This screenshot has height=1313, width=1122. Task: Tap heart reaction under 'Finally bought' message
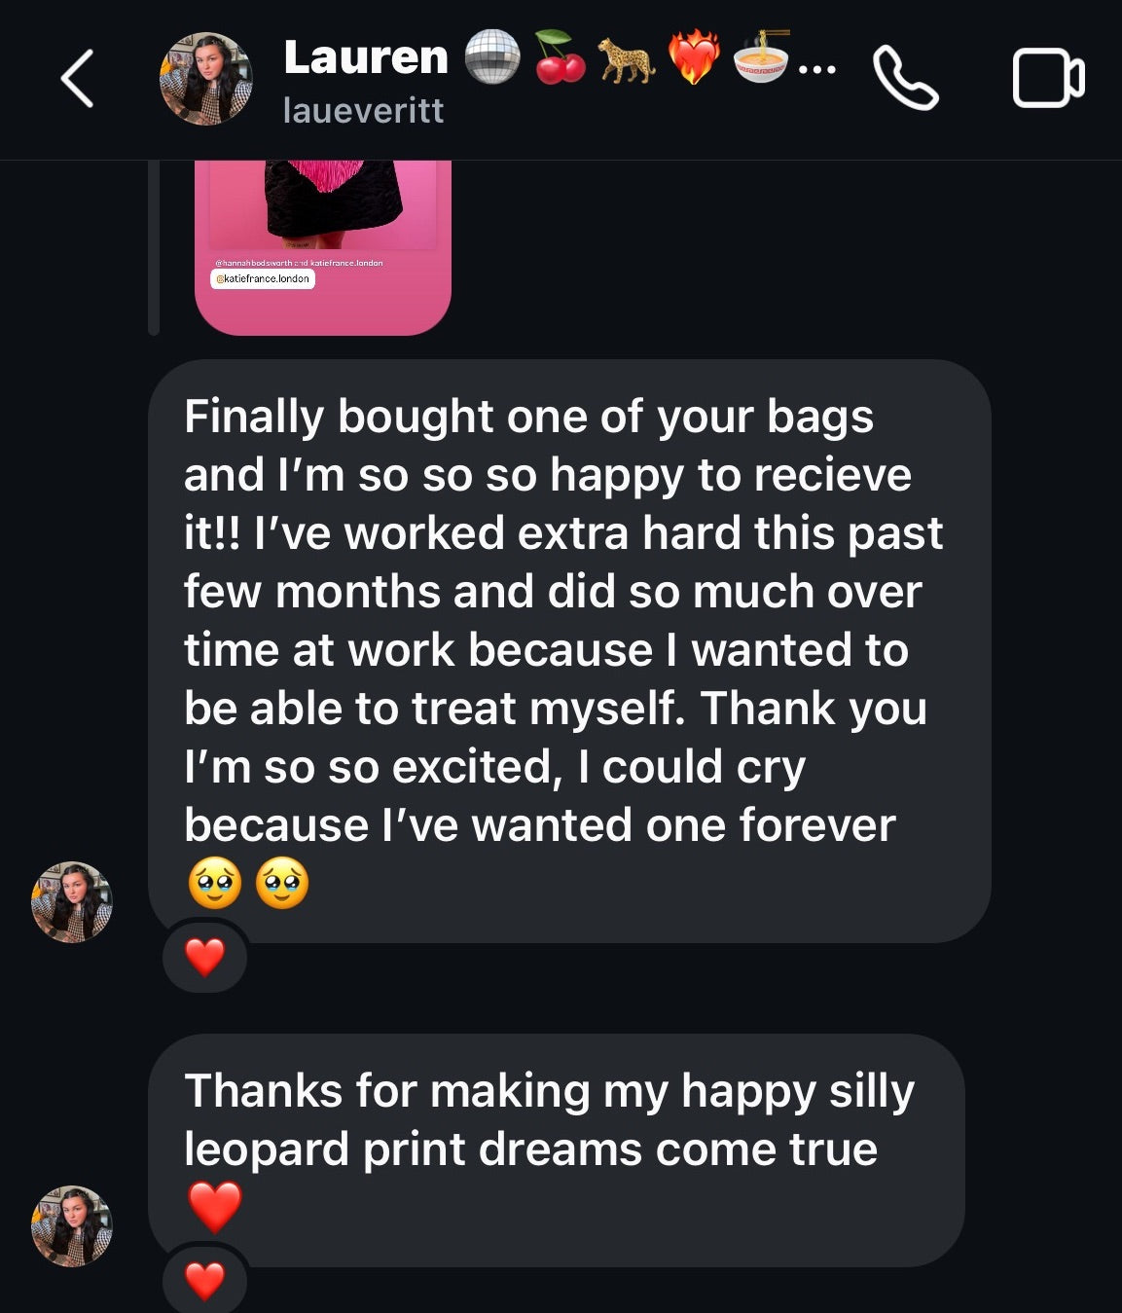[x=204, y=958]
